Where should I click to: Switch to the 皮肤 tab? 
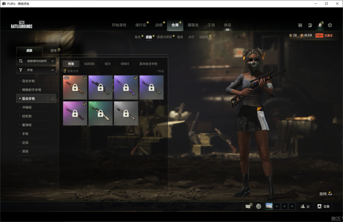click(29, 50)
